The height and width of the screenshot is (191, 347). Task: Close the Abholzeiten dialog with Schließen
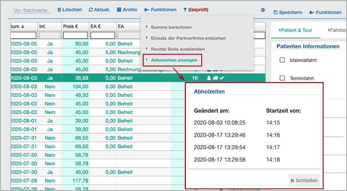(x=304, y=180)
